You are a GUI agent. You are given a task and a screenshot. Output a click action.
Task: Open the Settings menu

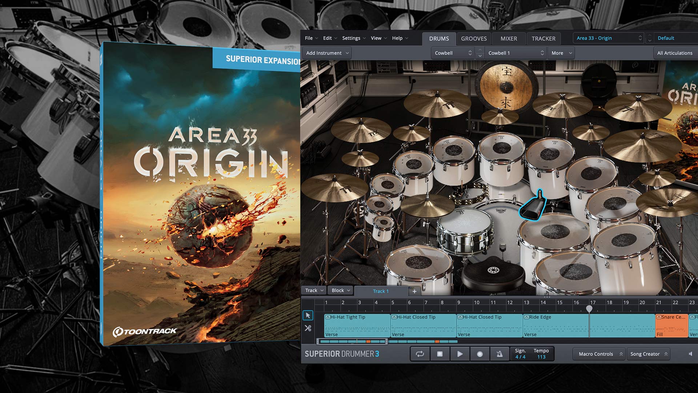[x=354, y=38]
